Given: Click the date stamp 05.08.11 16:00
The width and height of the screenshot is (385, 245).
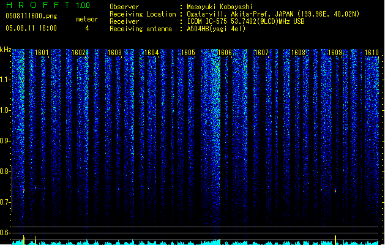Looking at the screenshot, I should [31, 28].
